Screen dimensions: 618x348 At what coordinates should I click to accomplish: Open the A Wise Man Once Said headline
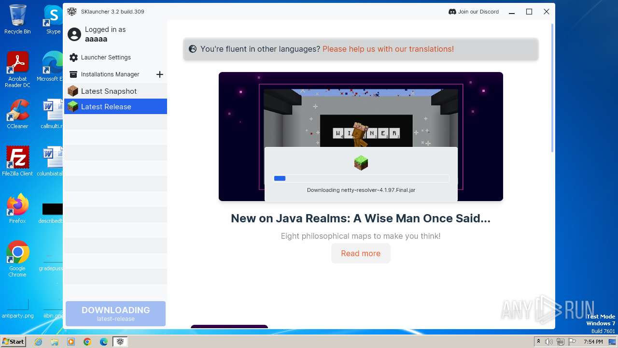(x=361, y=218)
